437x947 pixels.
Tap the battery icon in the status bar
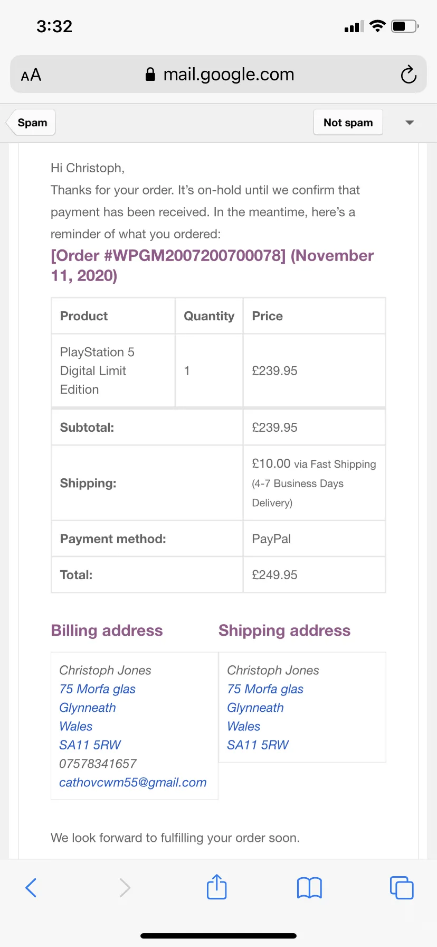click(405, 26)
